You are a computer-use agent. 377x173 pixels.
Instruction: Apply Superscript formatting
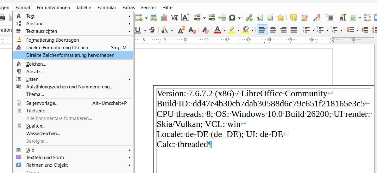(181, 30)
